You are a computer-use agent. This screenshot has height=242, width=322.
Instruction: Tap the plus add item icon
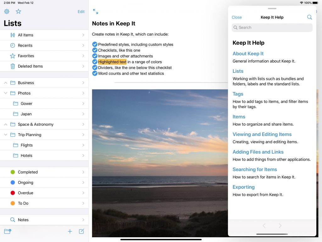[x=70, y=231]
